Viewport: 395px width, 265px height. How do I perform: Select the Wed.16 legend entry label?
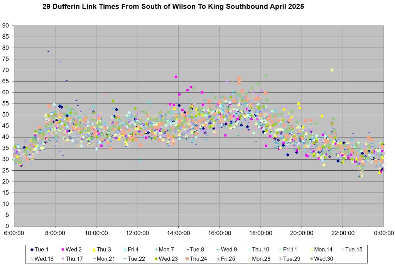[42, 258]
